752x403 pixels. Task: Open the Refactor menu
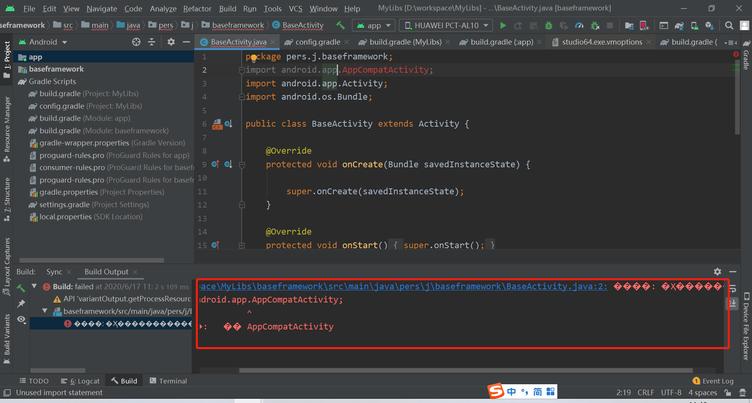(197, 8)
